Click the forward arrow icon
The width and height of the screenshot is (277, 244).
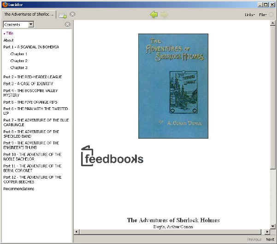point(164,15)
